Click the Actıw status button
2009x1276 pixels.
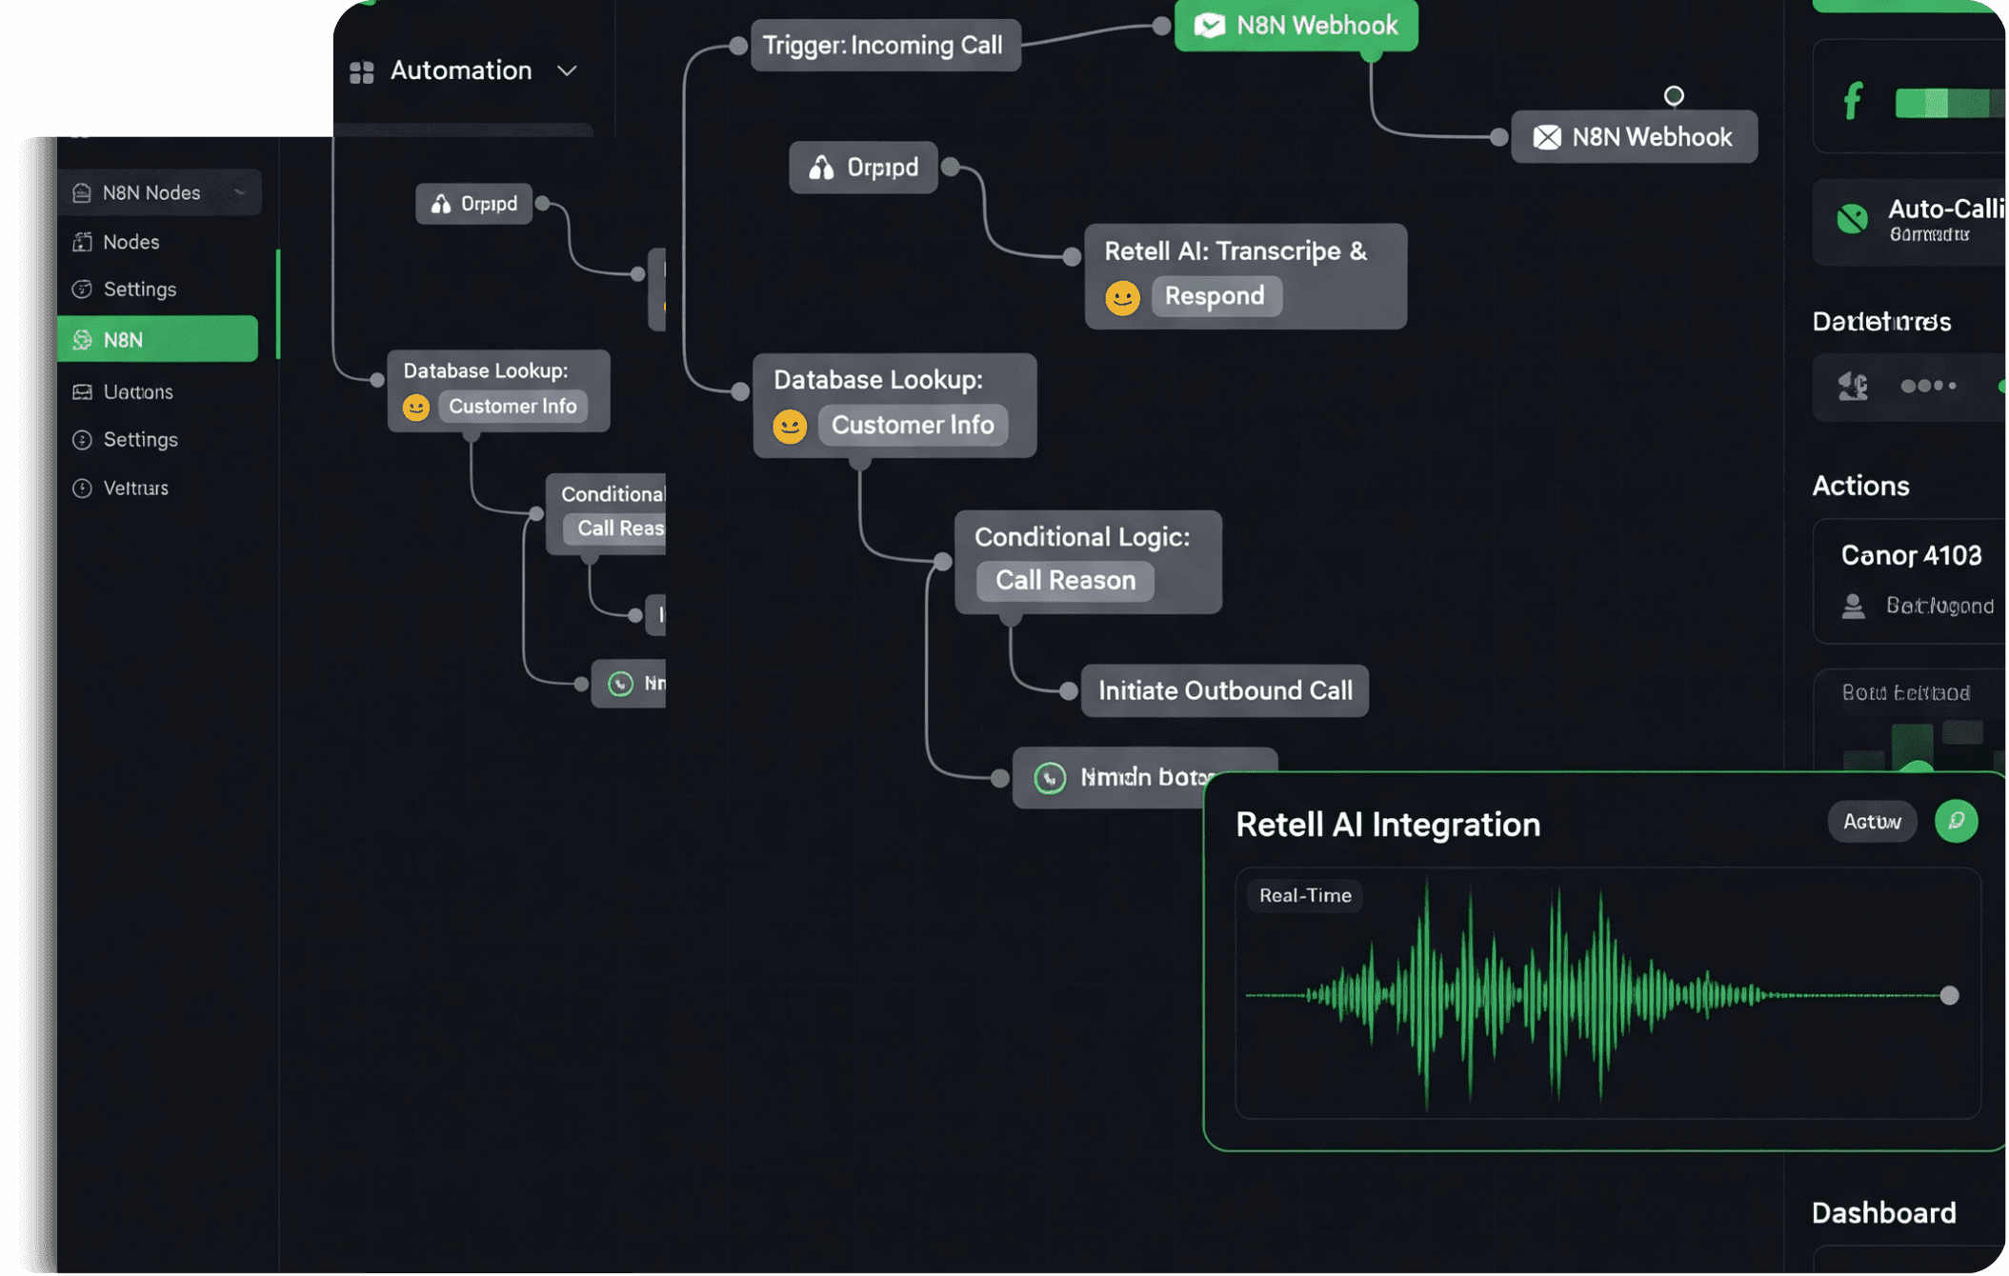[1872, 822]
